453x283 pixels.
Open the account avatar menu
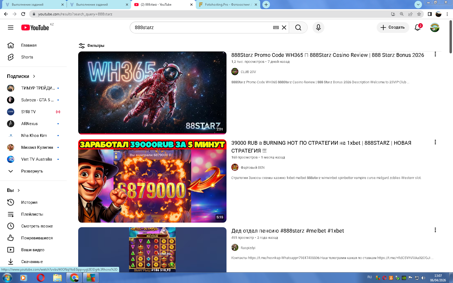434,27
